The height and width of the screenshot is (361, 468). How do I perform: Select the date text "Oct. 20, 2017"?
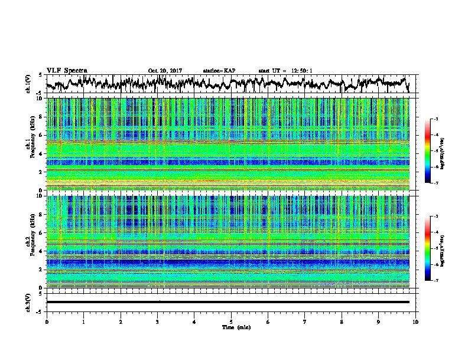click(x=165, y=71)
